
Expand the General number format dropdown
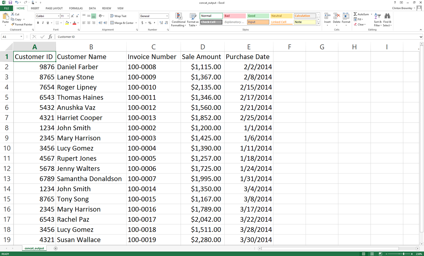[x=167, y=16]
